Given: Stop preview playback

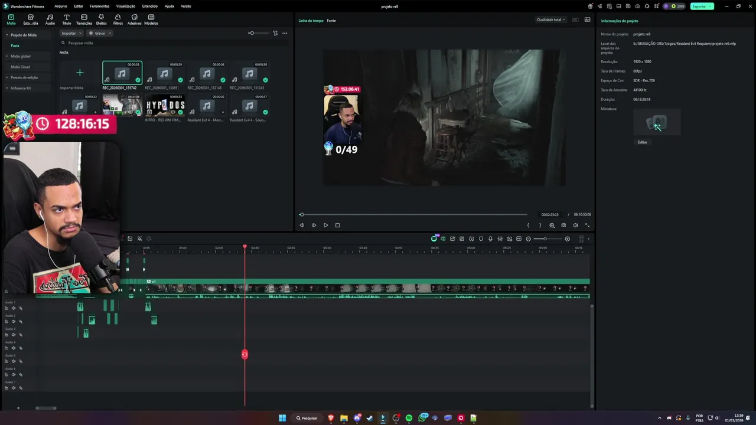Looking at the screenshot, I should pyautogui.click(x=337, y=225).
